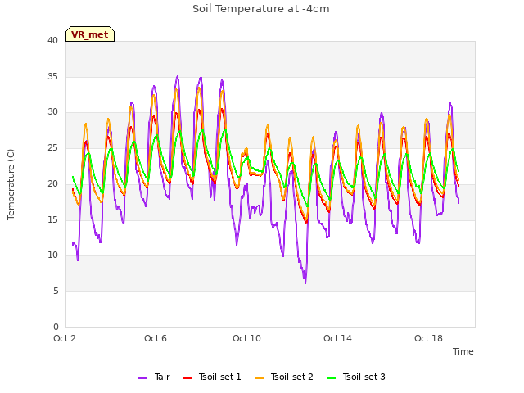Click the 10 y-axis tick label
Screen dimensions: 524x393
coord(52,255)
